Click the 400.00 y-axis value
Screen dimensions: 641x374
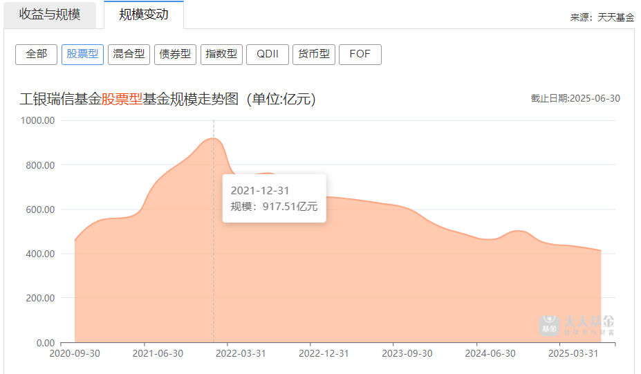click(40, 254)
